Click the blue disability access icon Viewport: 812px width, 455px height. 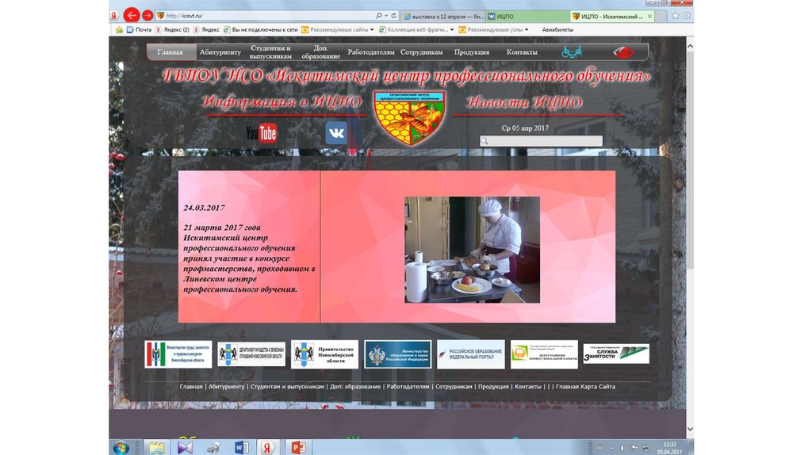[571, 52]
